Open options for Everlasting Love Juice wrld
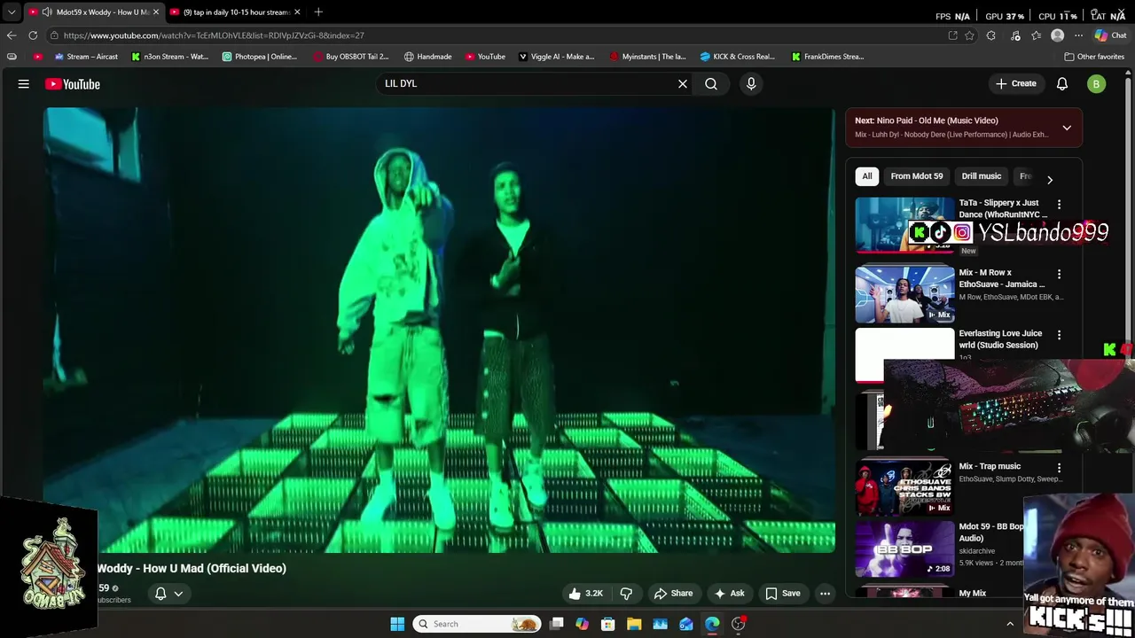Screen dimensions: 1135x638 point(1059,336)
